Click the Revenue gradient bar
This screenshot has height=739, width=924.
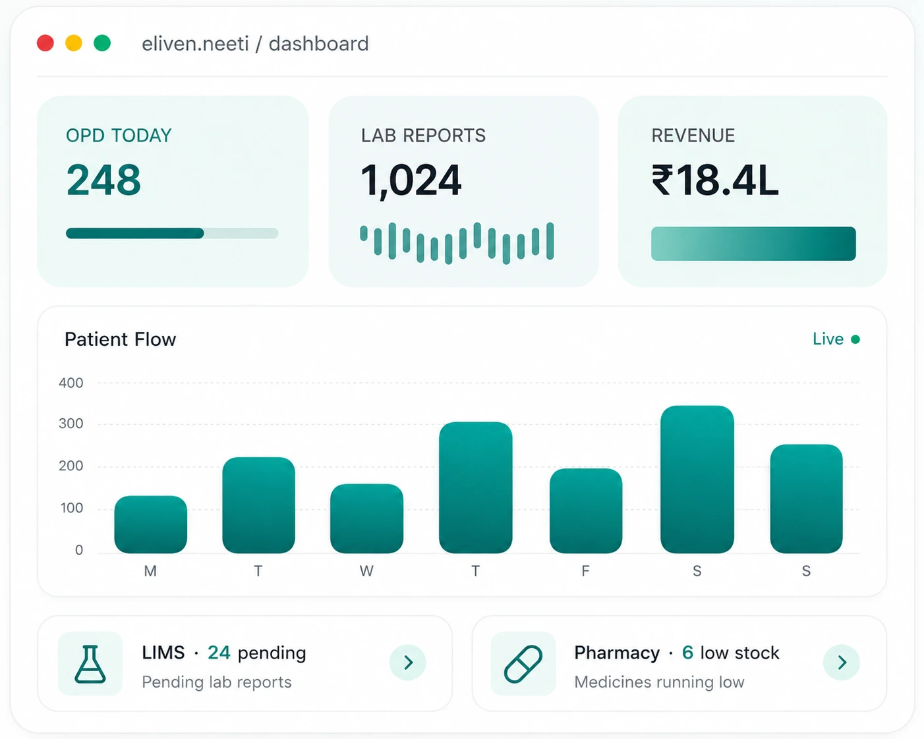753,244
